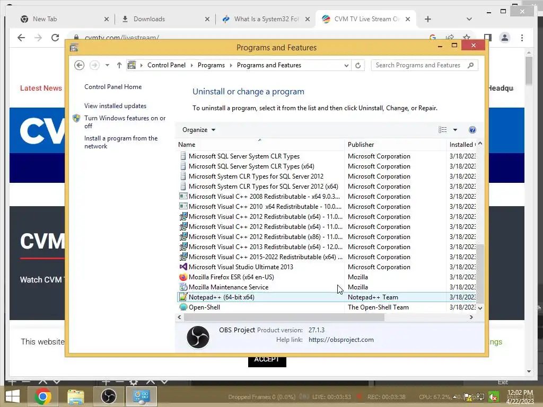Screen dimensions: 543x407
Task: Open the Help question mark icon
Action: [472, 130]
